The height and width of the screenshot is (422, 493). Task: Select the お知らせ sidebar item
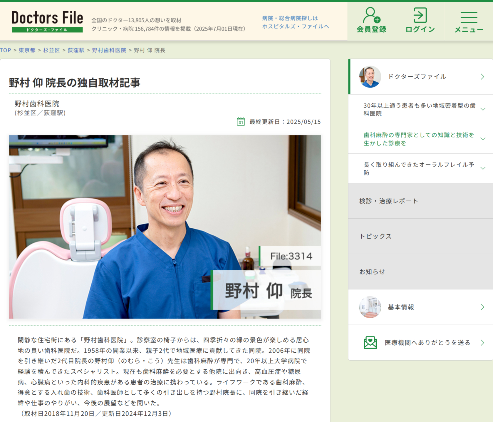(372, 272)
